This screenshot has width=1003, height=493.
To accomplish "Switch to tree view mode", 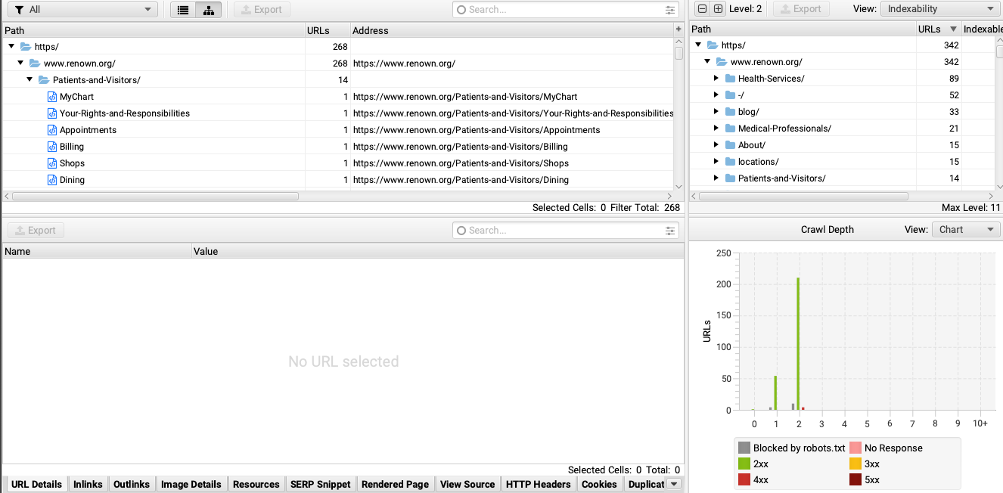I will pos(208,10).
